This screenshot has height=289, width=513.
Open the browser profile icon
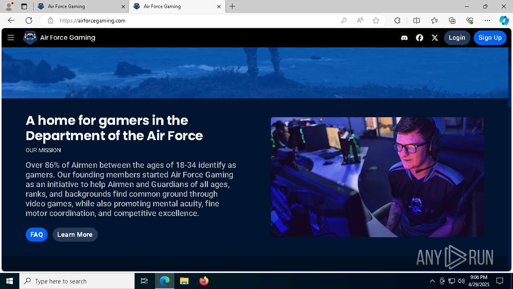point(9,6)
